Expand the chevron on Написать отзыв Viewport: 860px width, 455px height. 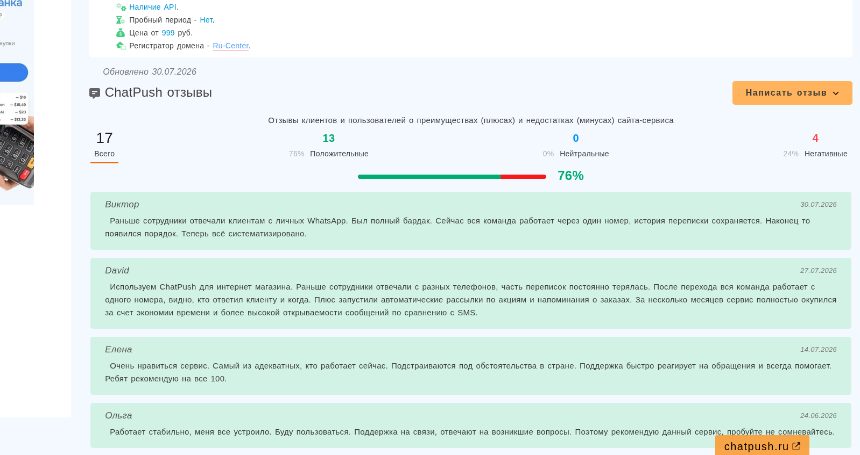coord(836,93)
